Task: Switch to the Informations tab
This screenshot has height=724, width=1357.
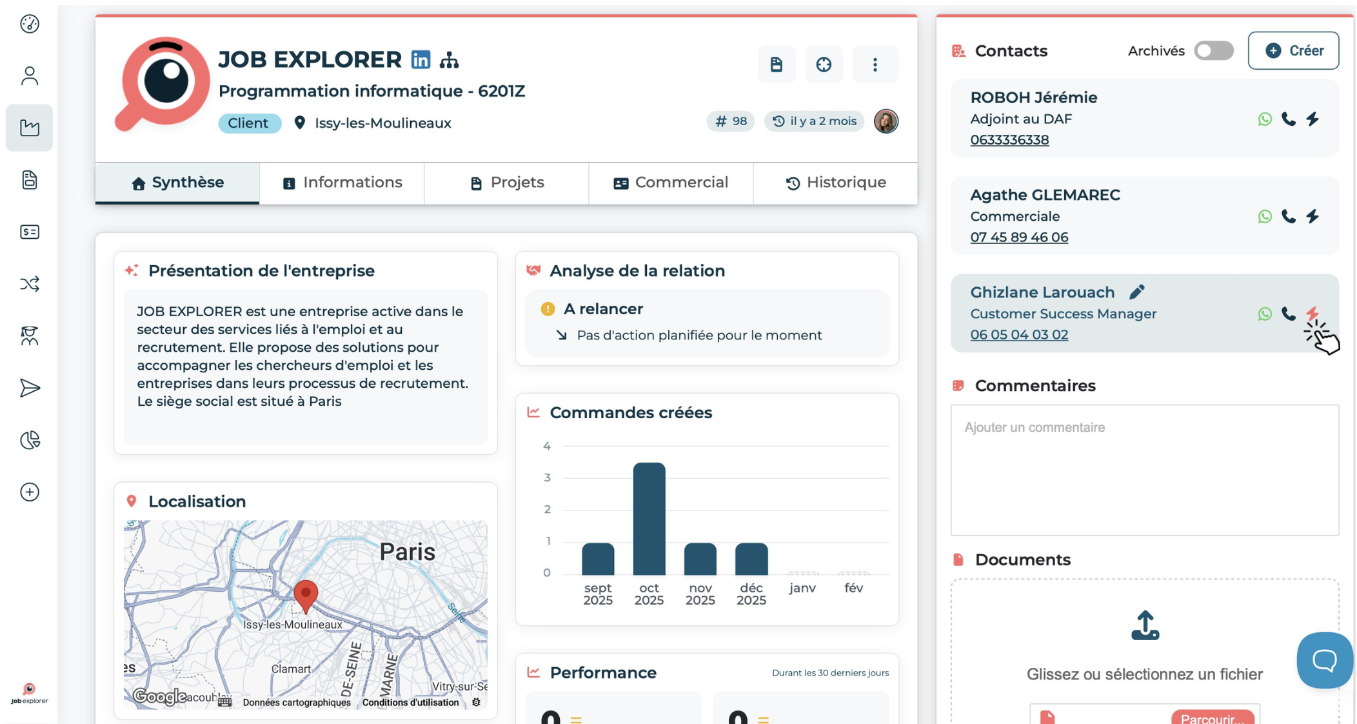Action: click(x=342, y=183)
